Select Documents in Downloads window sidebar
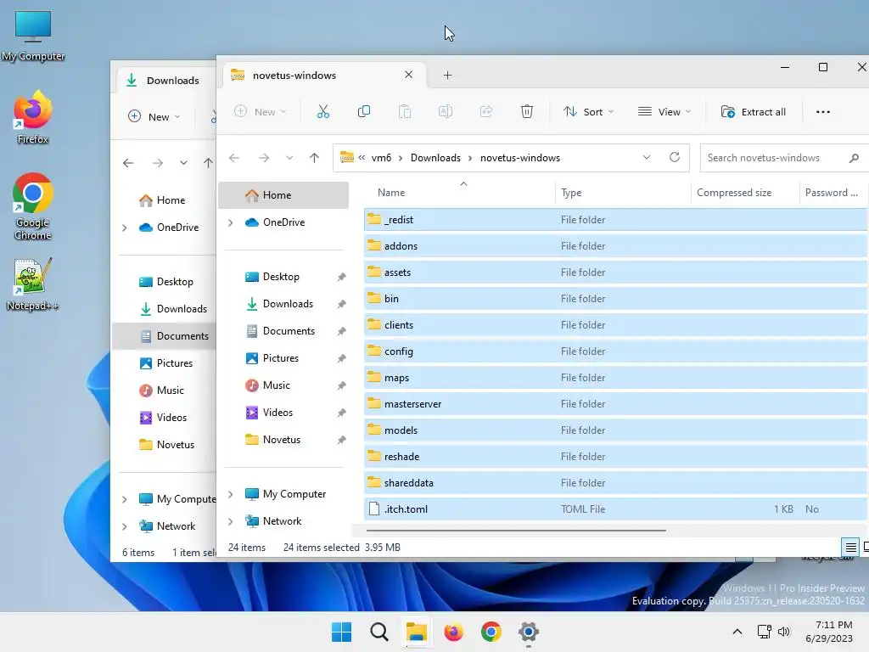Screen dimensions: 869x652 164,336
